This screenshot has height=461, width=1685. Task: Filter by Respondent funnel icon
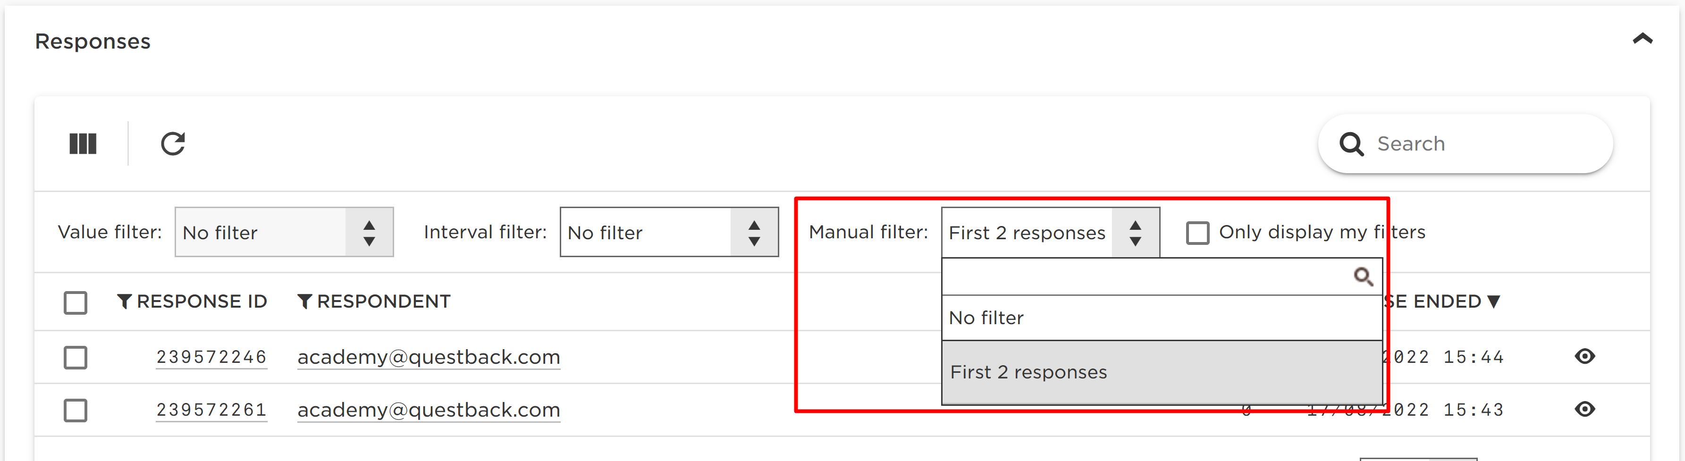(x=304, y=302)
